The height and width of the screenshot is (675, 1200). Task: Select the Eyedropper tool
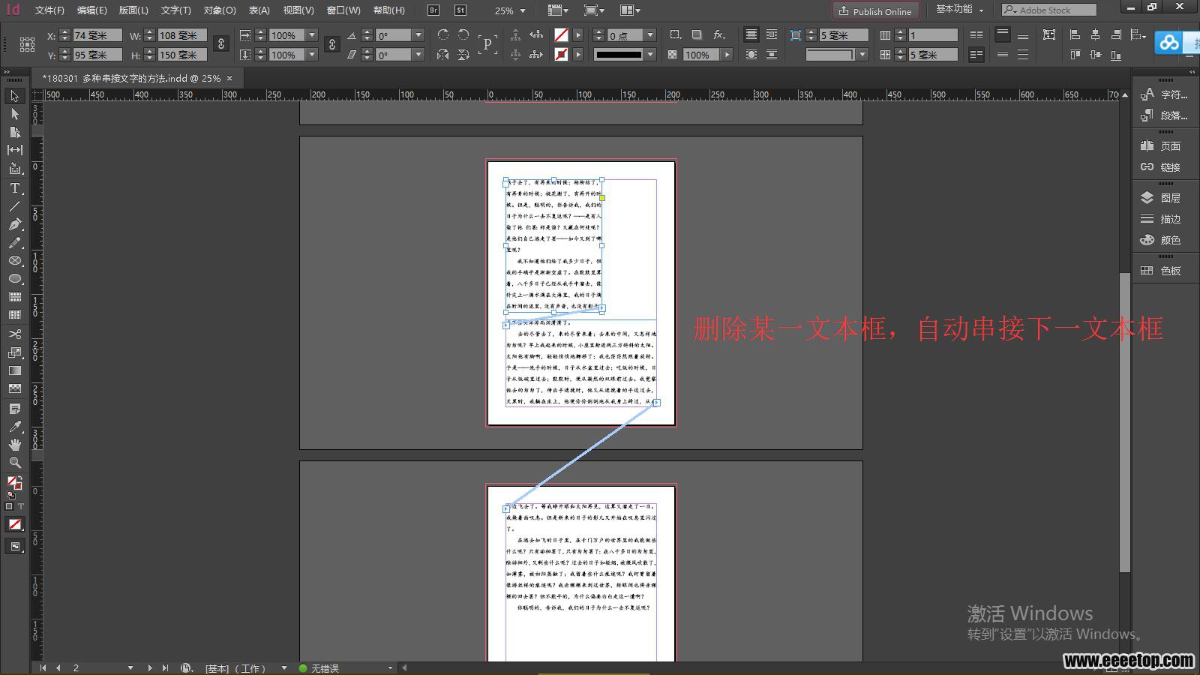point(14,426)
